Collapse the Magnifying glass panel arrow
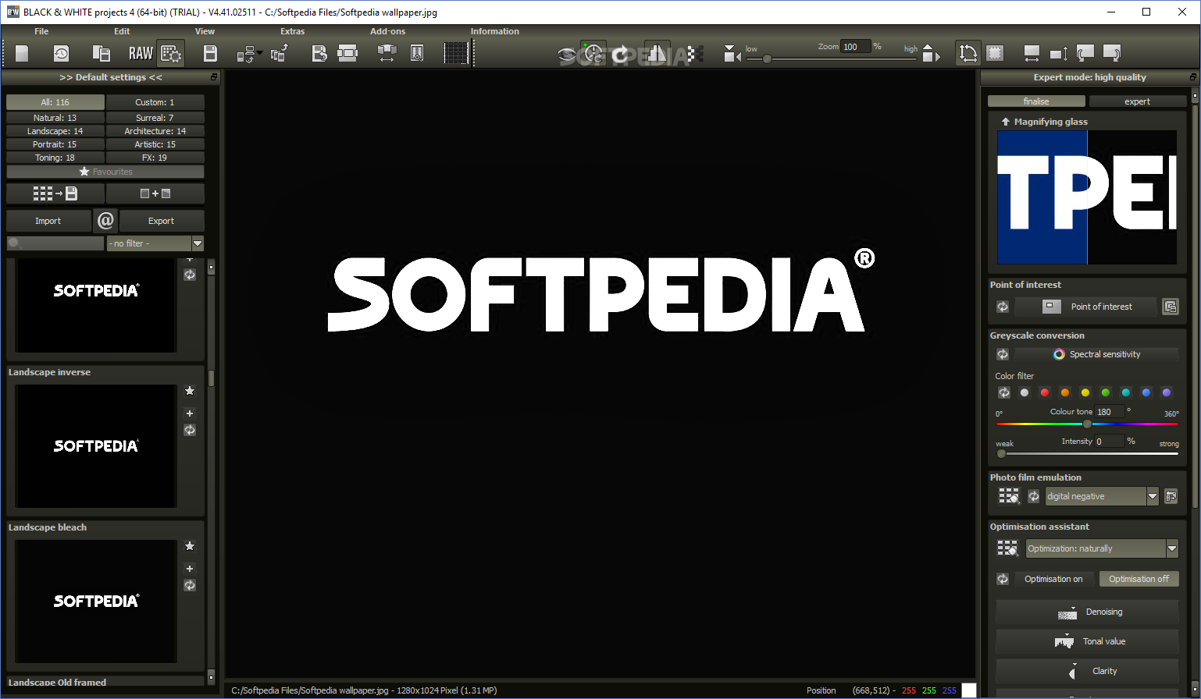 coord(1005,122)
